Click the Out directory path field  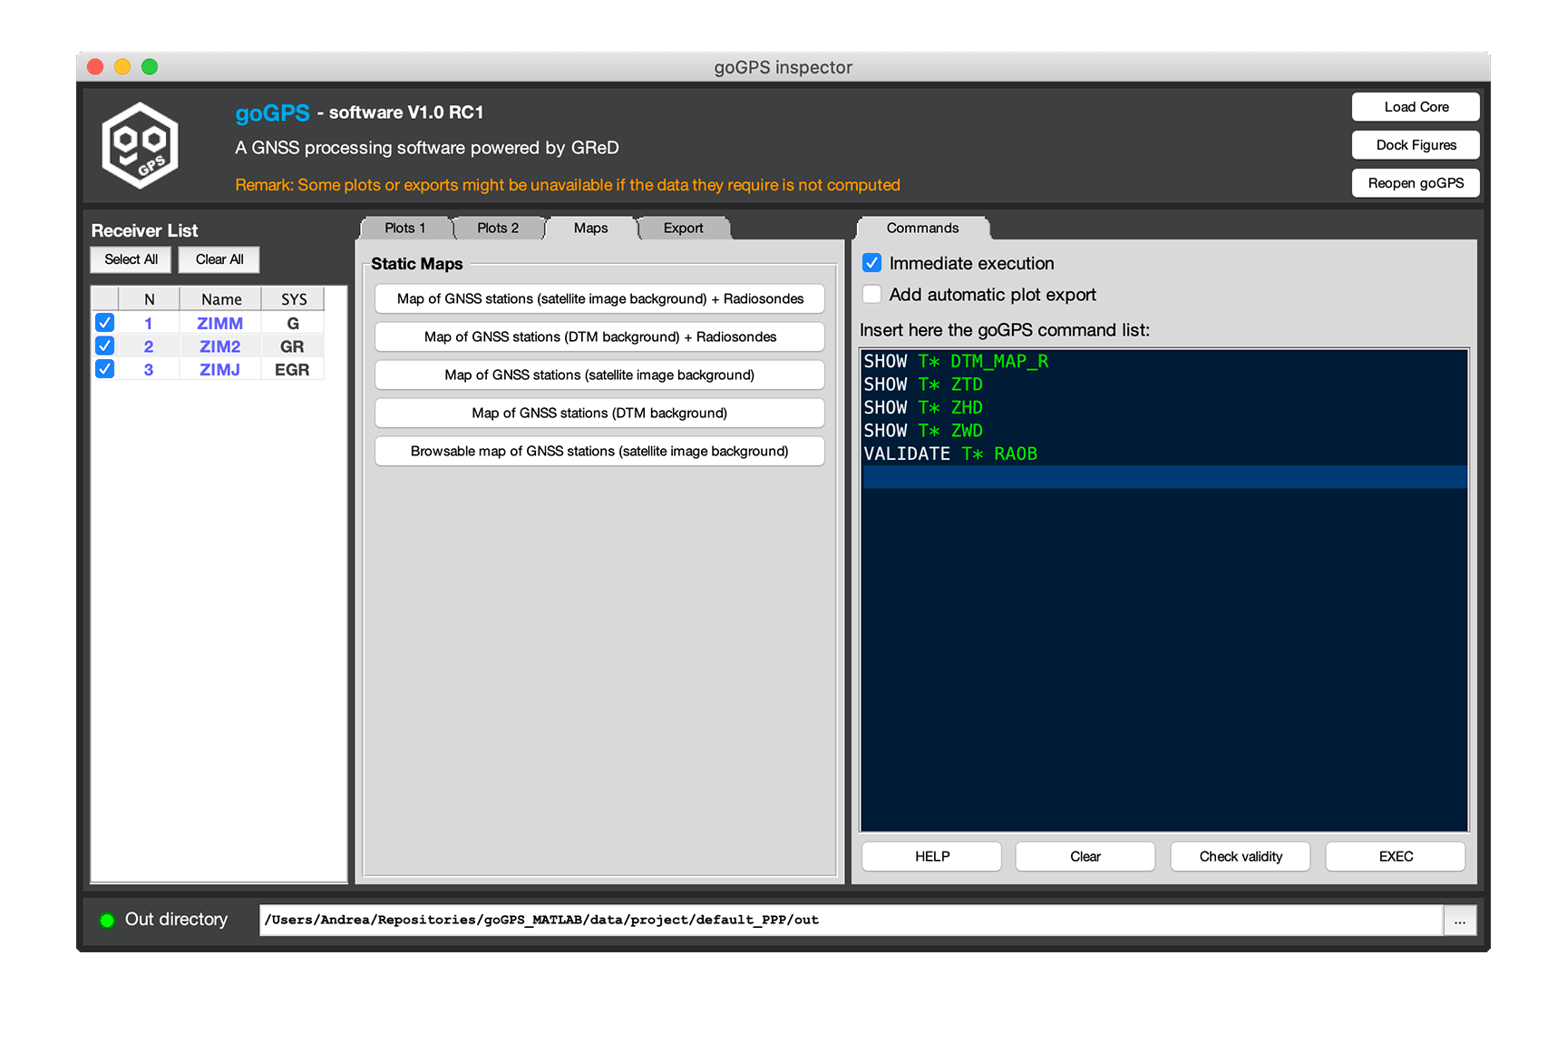coord(851,921)
